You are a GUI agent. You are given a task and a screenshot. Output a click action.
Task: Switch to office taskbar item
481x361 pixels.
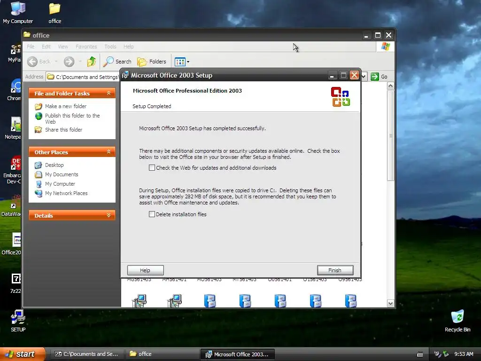coord(162,354)
